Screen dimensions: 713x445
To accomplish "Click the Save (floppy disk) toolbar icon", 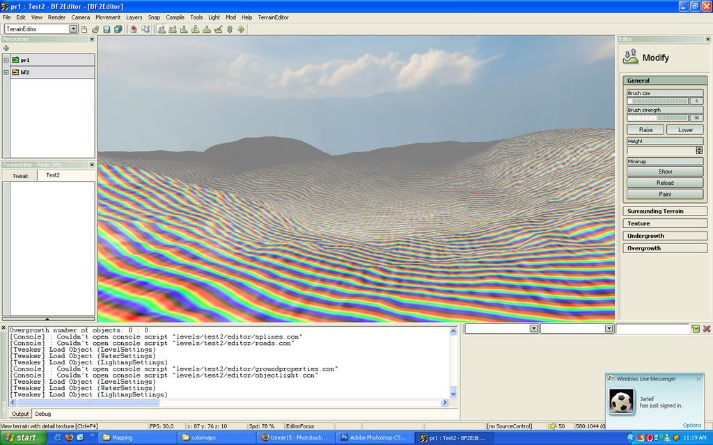I will coord(107,29).
